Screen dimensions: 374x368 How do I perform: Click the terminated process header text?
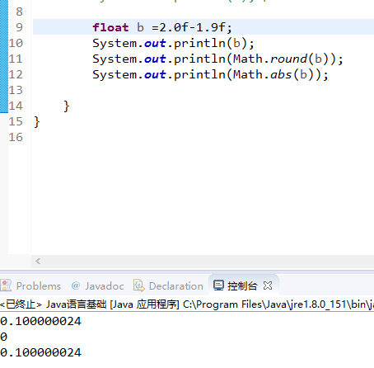(x=187, y=304)
